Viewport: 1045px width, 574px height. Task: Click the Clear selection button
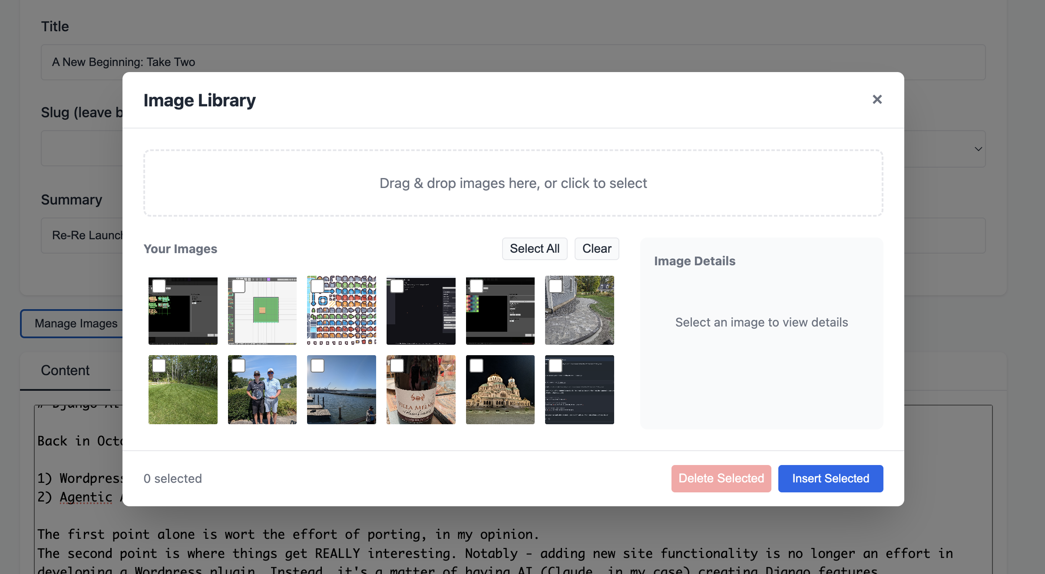coord(597,248)
